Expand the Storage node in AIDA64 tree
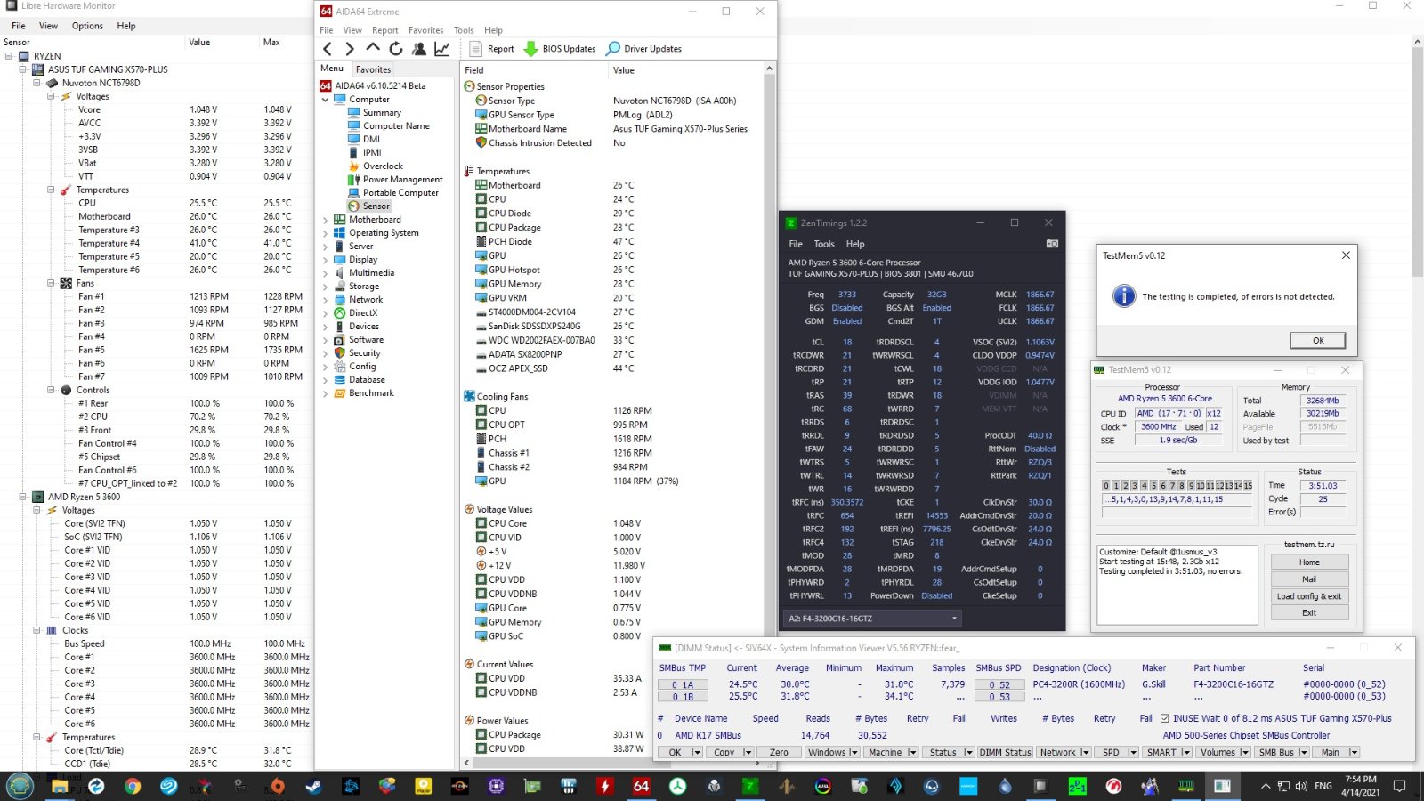 326,287
